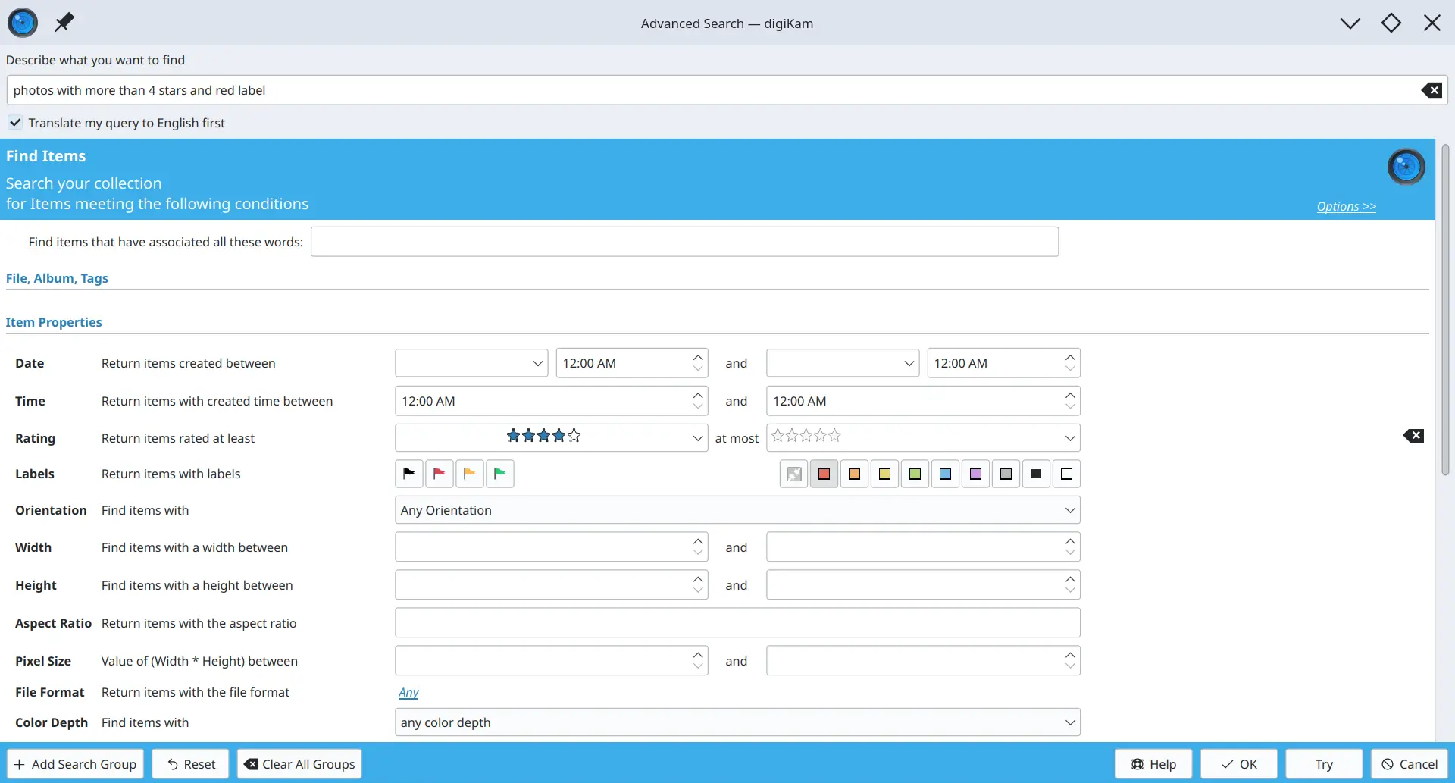Click the Time row starting time field
Screen dimensions: 1455x783
tap(552, 401)
